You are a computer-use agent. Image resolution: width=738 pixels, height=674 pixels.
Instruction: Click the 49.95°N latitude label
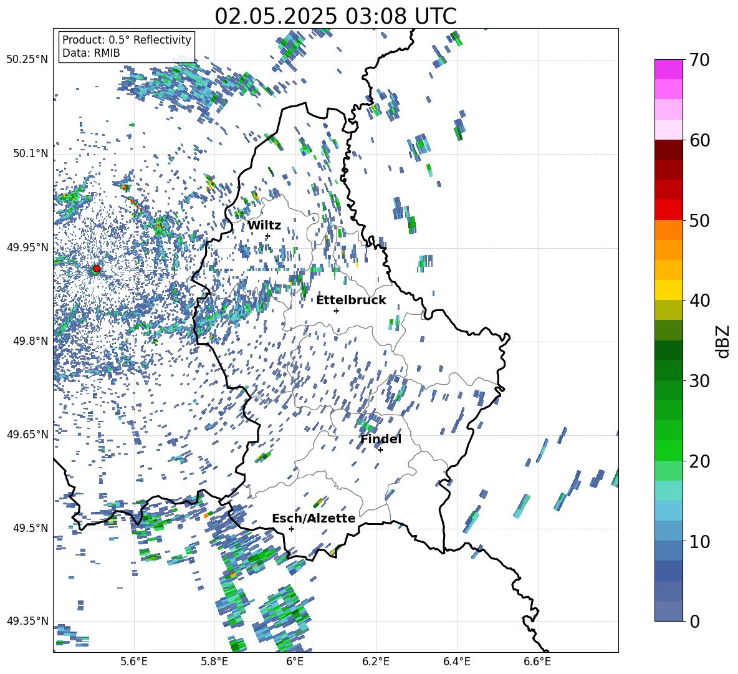tap(27, 247)
